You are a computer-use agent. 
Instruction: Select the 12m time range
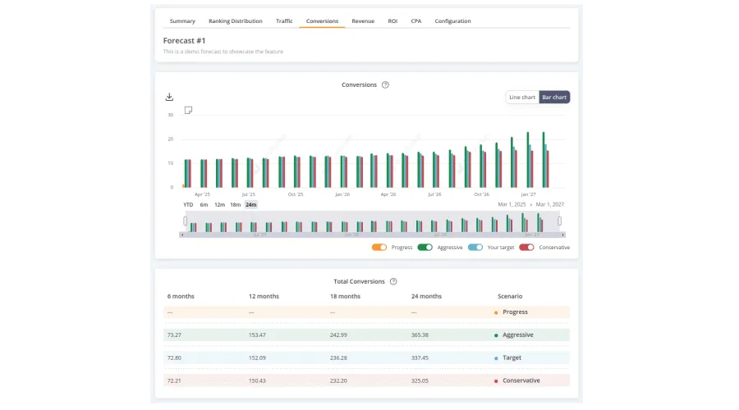(219, 204)
